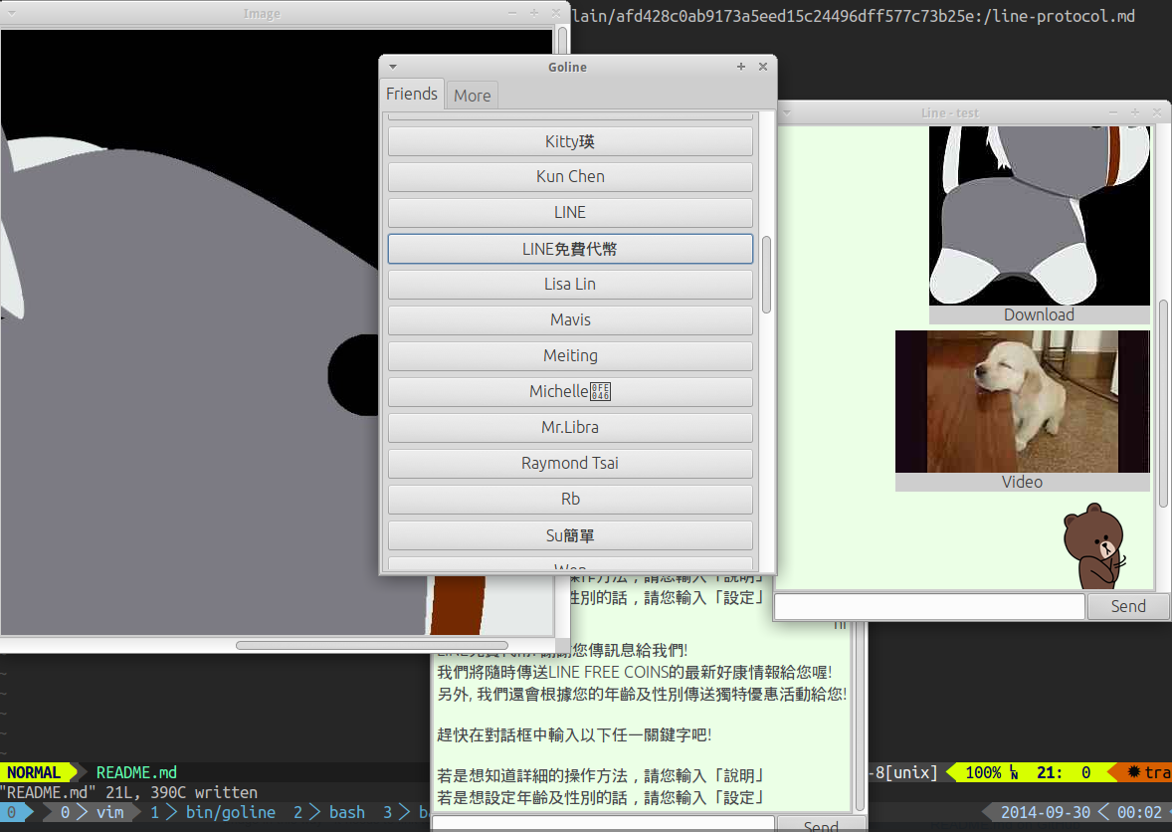
Task: Click Send in Line - test window
Action: [x=1128, y=606]
